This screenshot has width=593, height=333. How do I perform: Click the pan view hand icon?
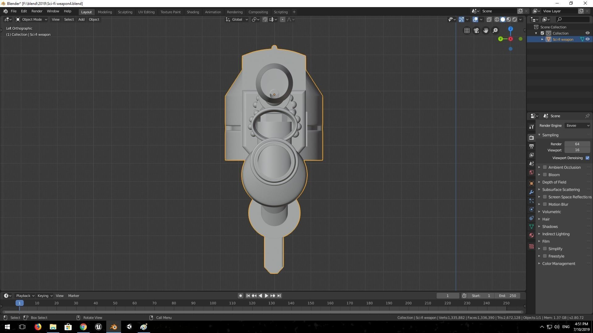[x=486, y=31]
